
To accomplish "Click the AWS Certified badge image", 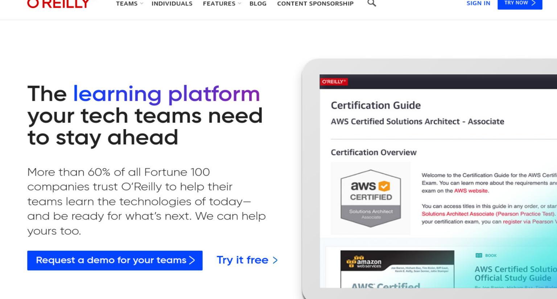I will coord(371,198).
